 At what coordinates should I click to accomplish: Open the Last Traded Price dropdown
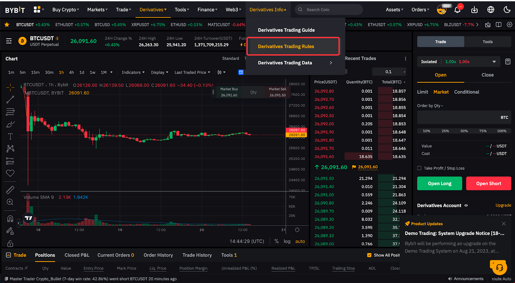(192, 72)
